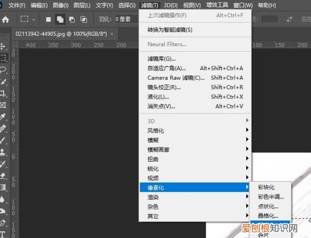Select the Move tool
The image size is (311, 238).
tap(3, 47)
